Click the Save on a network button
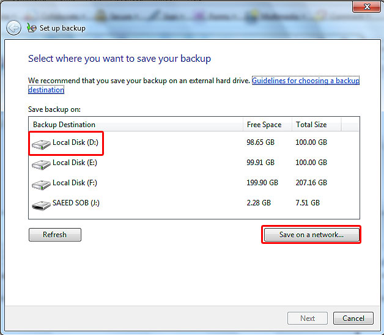 click(311, 235)
